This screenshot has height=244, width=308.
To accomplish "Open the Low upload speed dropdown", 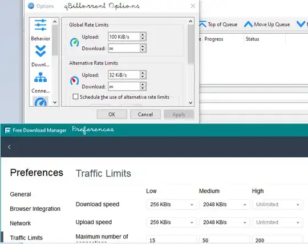I will [x=172, y=222].
